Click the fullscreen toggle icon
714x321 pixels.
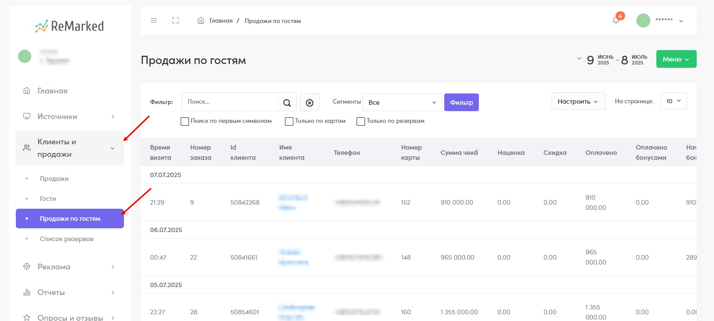point(176,20)
